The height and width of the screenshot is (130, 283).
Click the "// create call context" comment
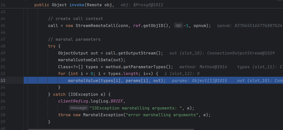(x=75, y=19)
